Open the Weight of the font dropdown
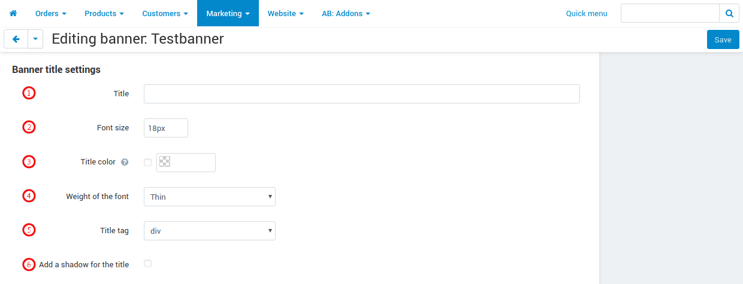743x284 pixels. click(210, 197)
